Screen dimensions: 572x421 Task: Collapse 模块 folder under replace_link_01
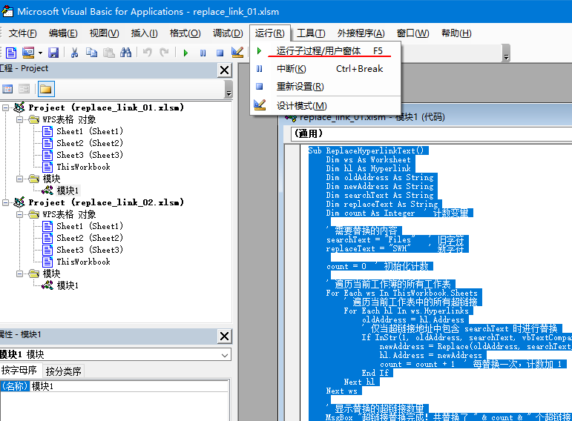click(x=20, y=179)
